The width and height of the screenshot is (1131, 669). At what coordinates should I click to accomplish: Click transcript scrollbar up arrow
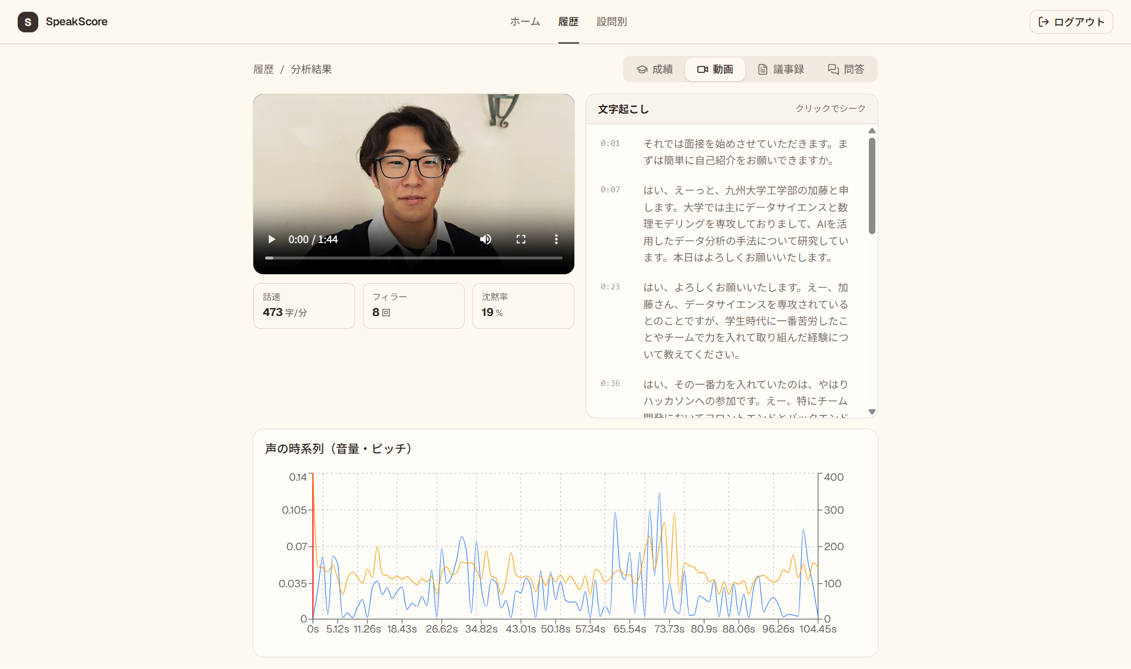pos(872,131)
